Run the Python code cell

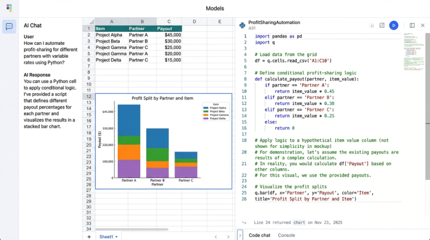coord(394,26)
